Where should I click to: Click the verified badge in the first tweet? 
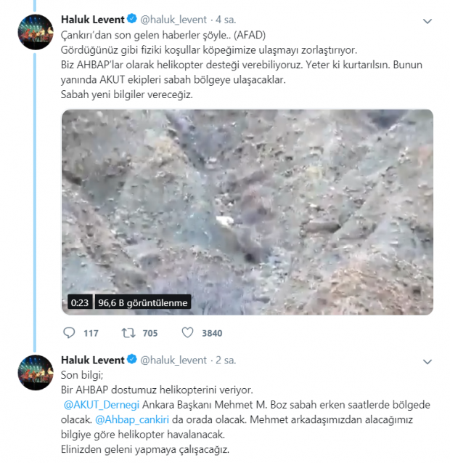pos(131,19)
